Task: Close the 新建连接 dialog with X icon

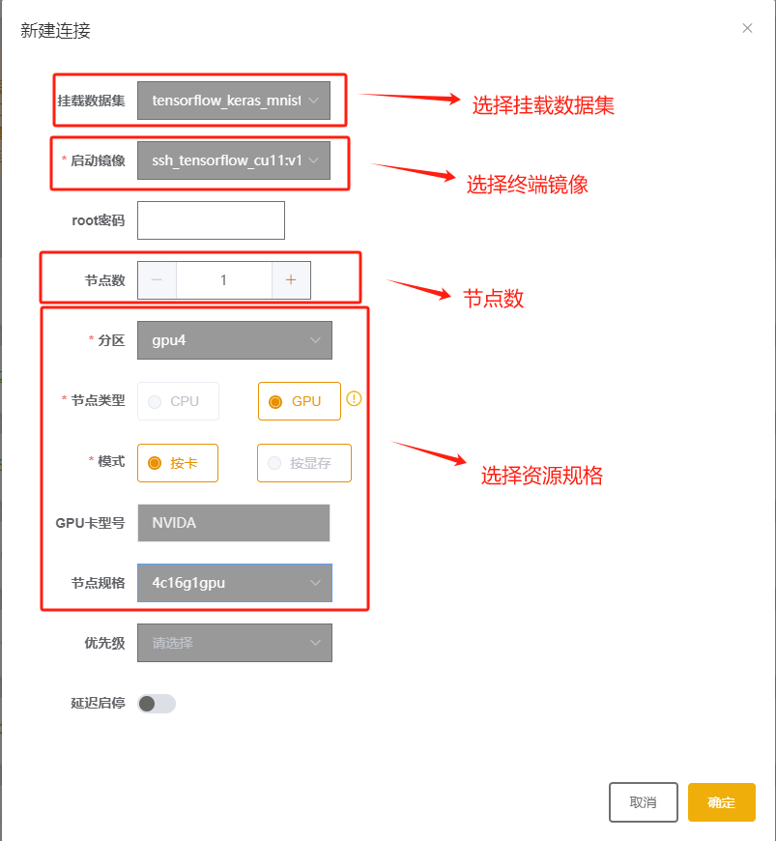Action: pos(747,29)
